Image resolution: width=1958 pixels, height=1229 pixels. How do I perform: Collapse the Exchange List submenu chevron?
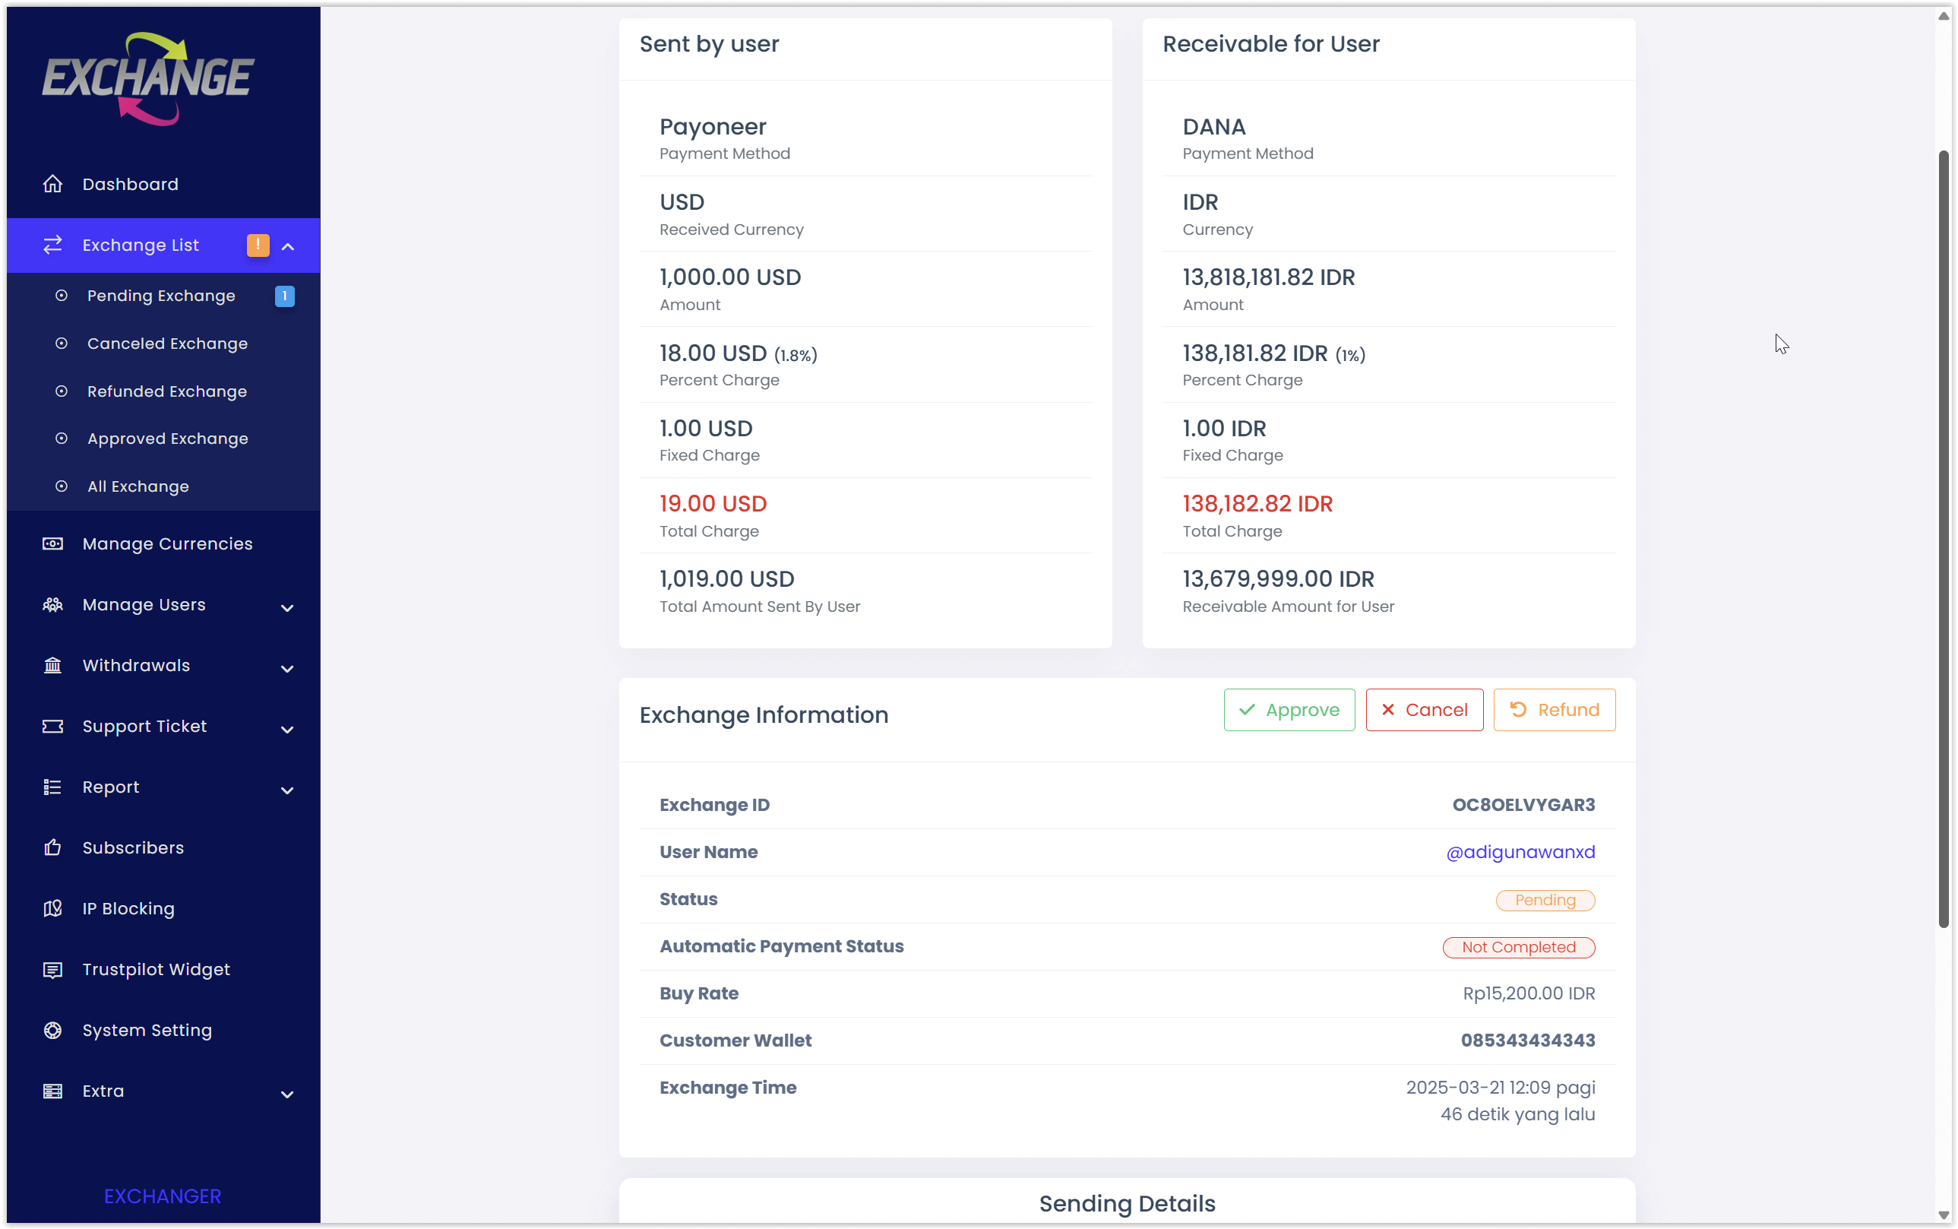[x=288, y=246]
